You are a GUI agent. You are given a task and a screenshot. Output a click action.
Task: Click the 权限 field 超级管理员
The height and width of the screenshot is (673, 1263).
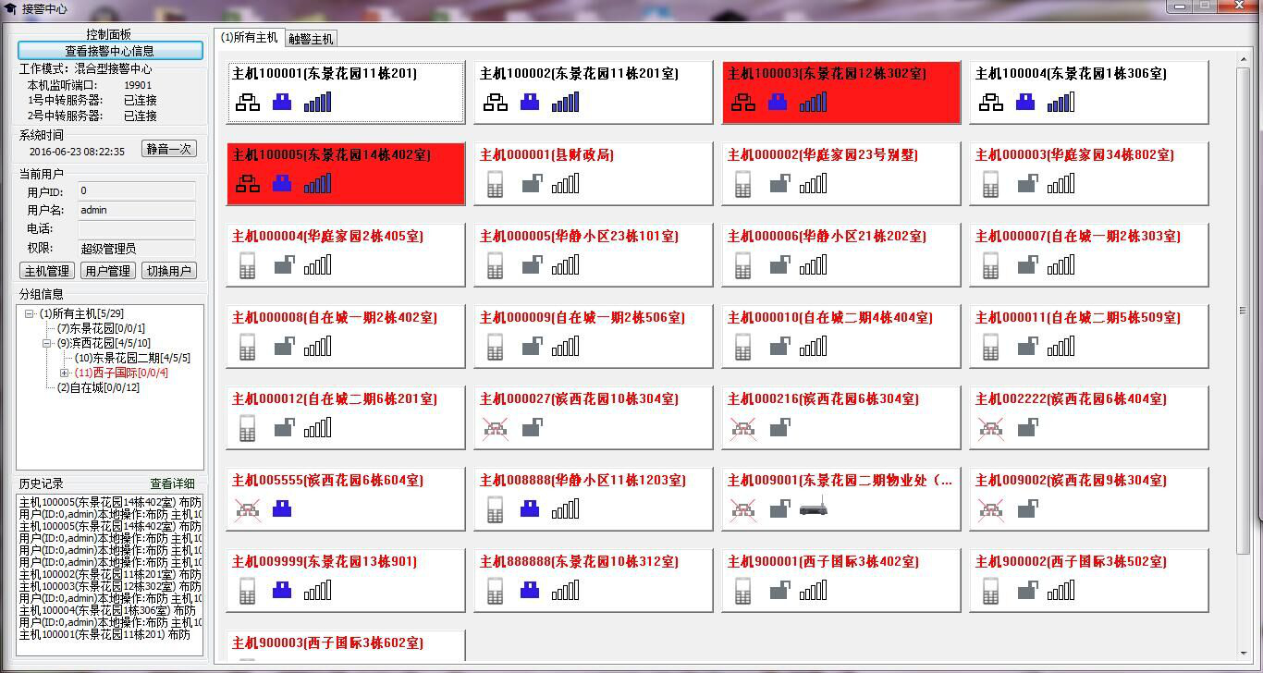click(137, 248)
